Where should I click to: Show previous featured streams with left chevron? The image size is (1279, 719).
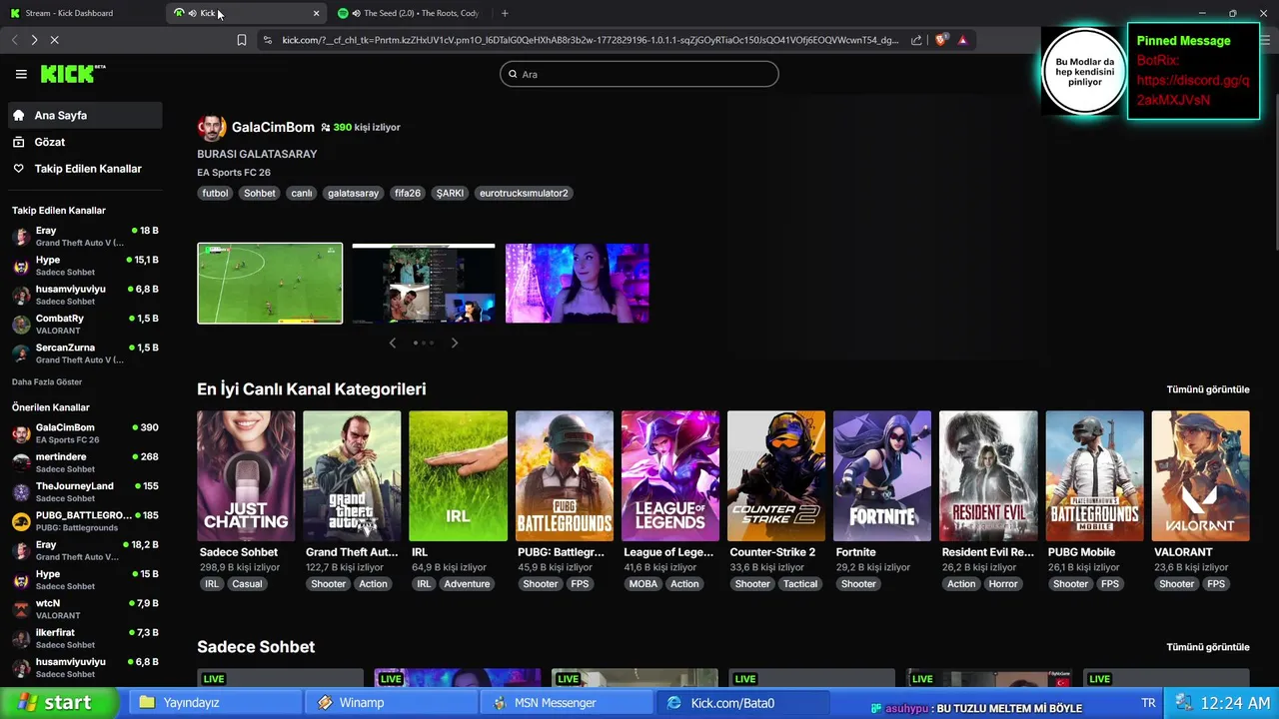tap(393, 343)
